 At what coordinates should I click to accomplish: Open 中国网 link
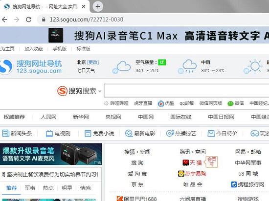click(x=146, y=117)
